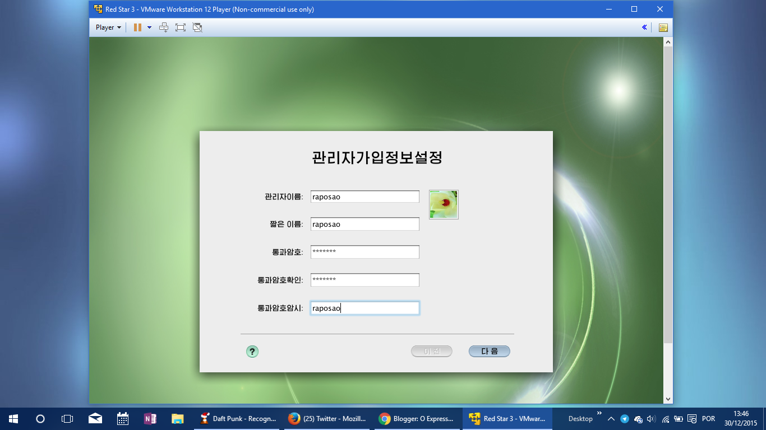Change the POR input language indicator
Image resolution: width=766 pixels, height=430 pixels.
tap(708, 419)
